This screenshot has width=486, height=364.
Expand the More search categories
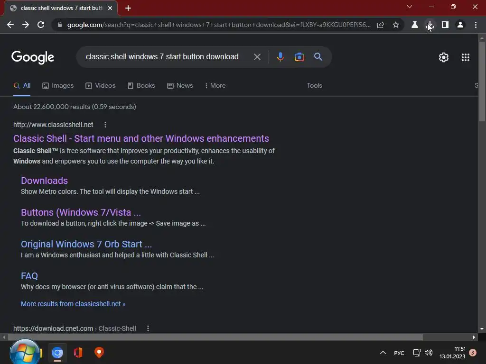tap(215, 86)
